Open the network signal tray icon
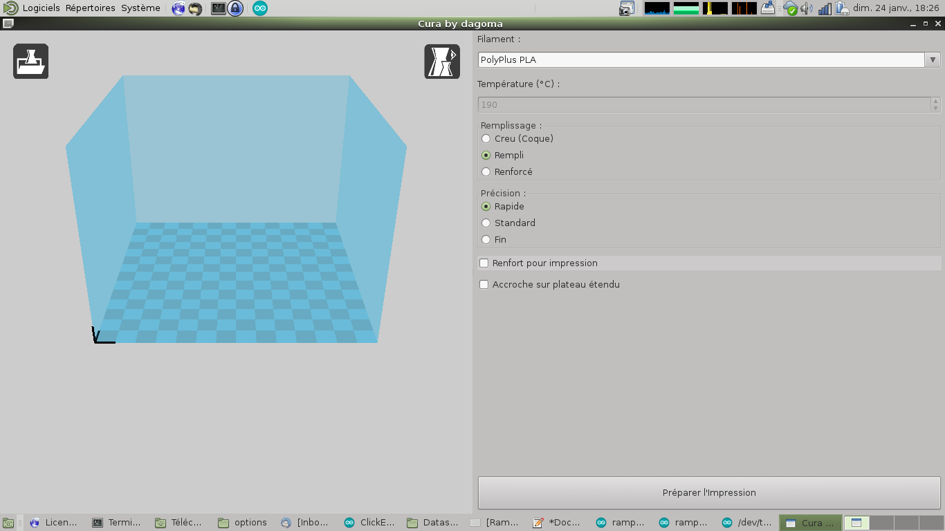The width and height of the screenshot is (945, 531). [825, 8]
